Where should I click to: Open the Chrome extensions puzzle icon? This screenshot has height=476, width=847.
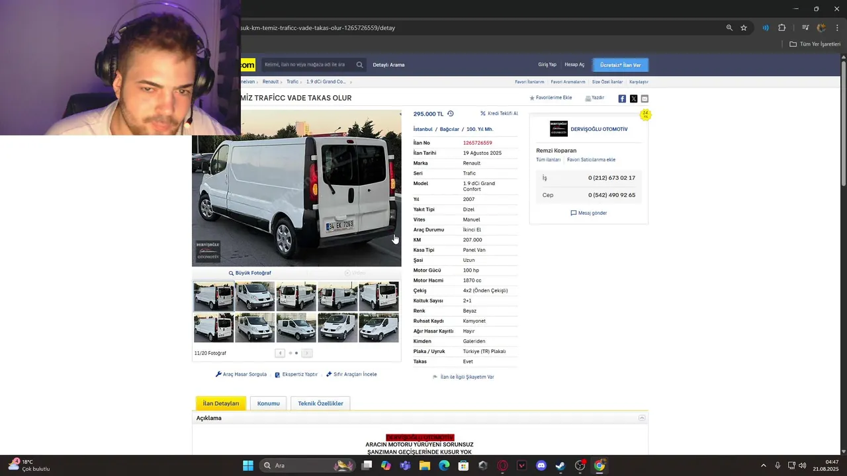[x=781, y=28]
